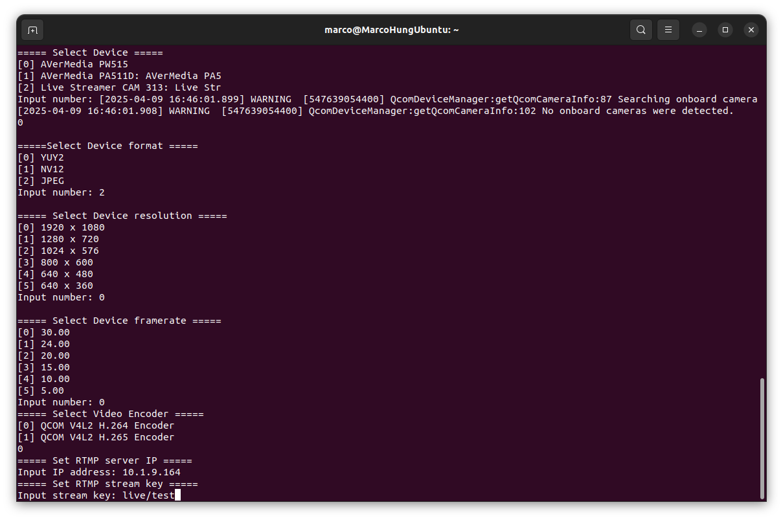Click the marco@MarcoHungUbuntu title bar

pos(391,29)
